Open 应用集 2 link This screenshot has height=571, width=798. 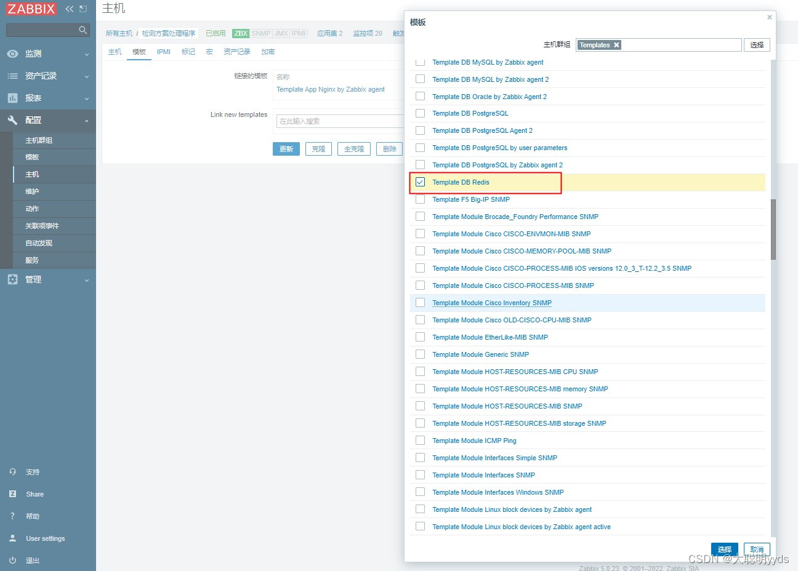330,33
